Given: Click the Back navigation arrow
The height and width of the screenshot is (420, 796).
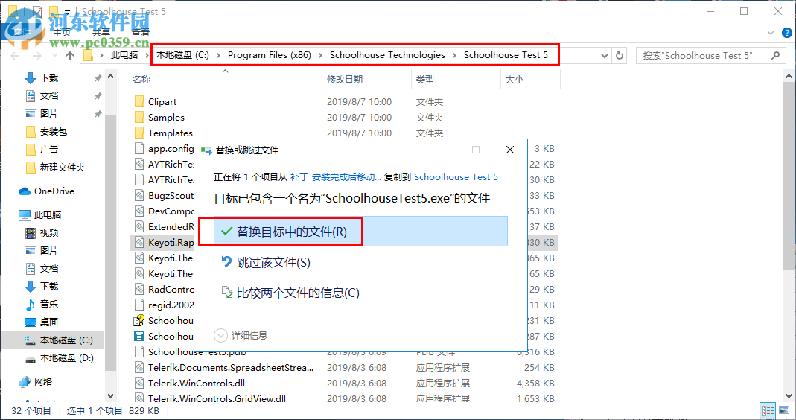Looking at the screenshot, I should [15, 55].
